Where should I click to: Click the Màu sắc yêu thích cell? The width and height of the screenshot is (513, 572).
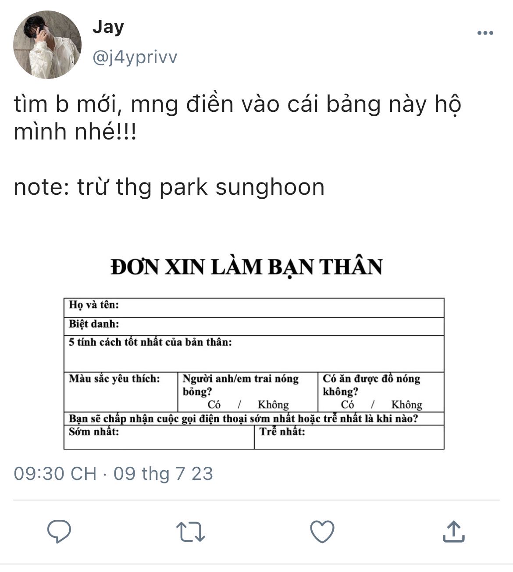[121, 392]
